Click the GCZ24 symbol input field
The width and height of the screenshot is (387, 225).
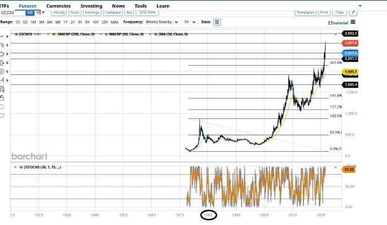point(12,12)
